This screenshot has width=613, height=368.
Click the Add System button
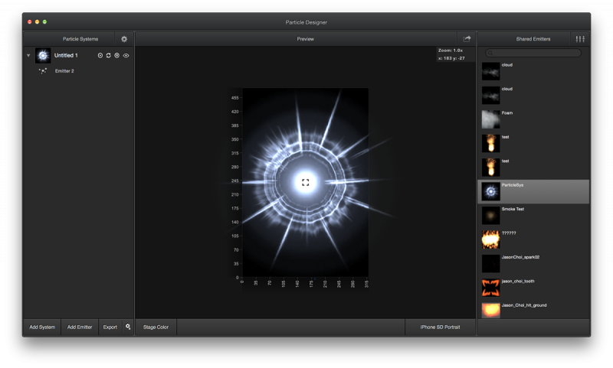(42, 327)
